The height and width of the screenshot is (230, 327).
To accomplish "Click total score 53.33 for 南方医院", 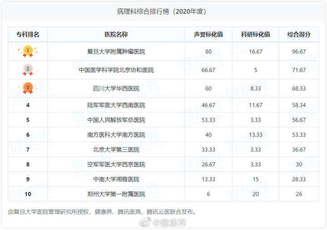I will 299,135.
